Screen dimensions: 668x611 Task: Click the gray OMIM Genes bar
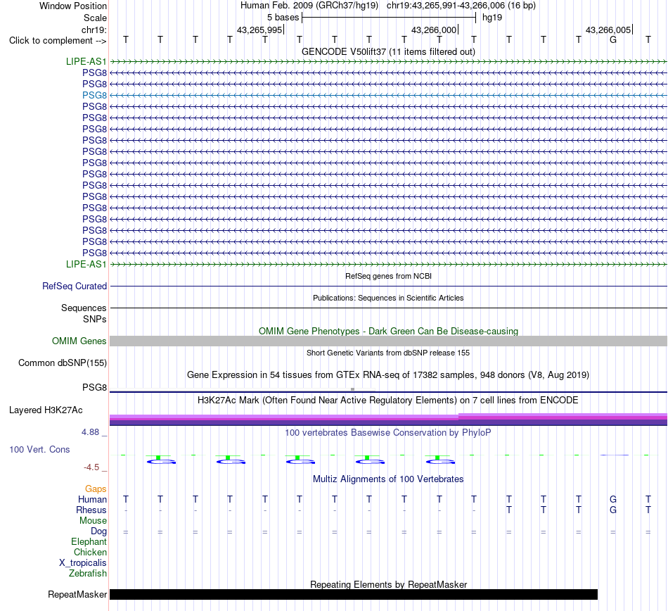pos(388,341)
